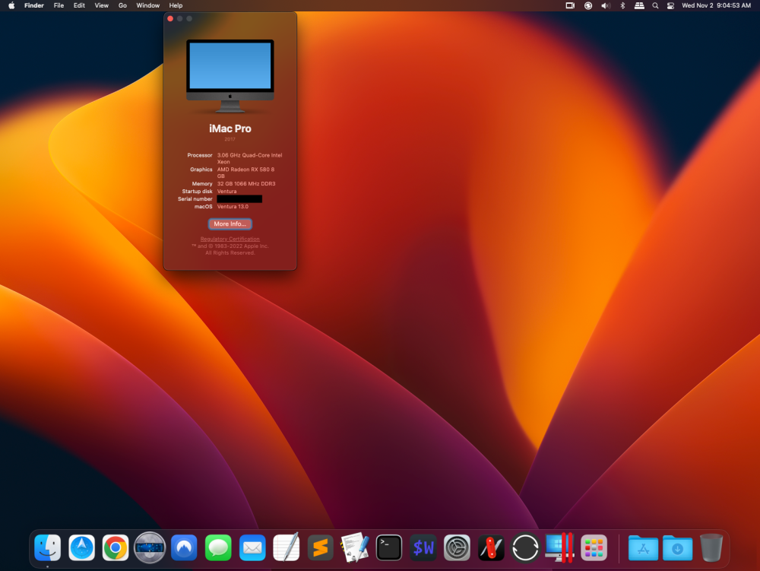
Task: Click the 2017 model year text
Action: pos(230,139)
